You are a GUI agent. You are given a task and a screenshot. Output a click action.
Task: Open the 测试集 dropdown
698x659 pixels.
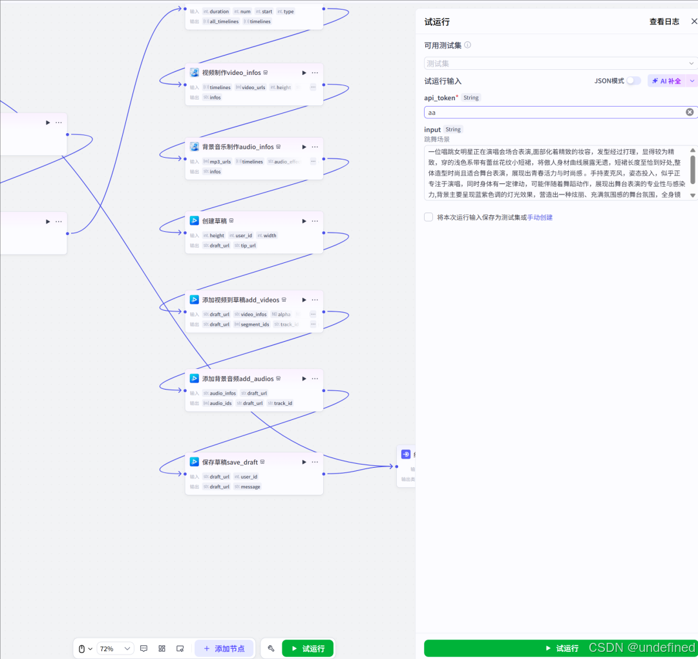pos(561,63)
